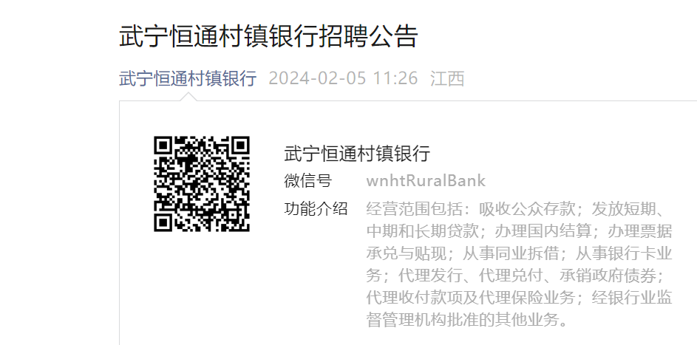Click the publish date 2024-02-05 11:26
Viewport: 697px width, 345px height.
(x=343, y=78)
